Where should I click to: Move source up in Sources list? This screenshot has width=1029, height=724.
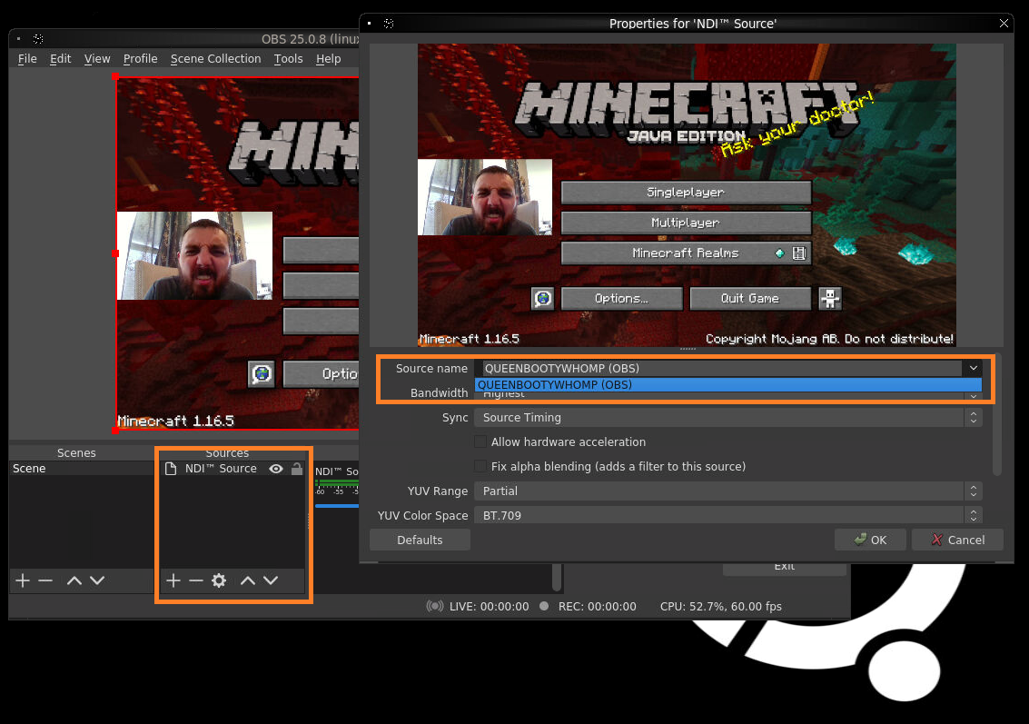coord(247,580)
